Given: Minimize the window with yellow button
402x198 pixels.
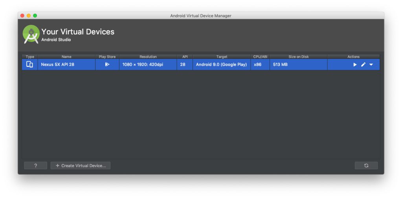Looking at the screenshot, I should pyautogui.click(x=29, y=16).
